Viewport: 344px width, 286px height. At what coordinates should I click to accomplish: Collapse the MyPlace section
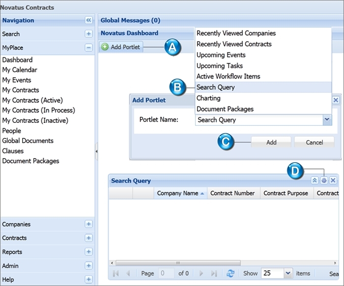tap(88, 48)
